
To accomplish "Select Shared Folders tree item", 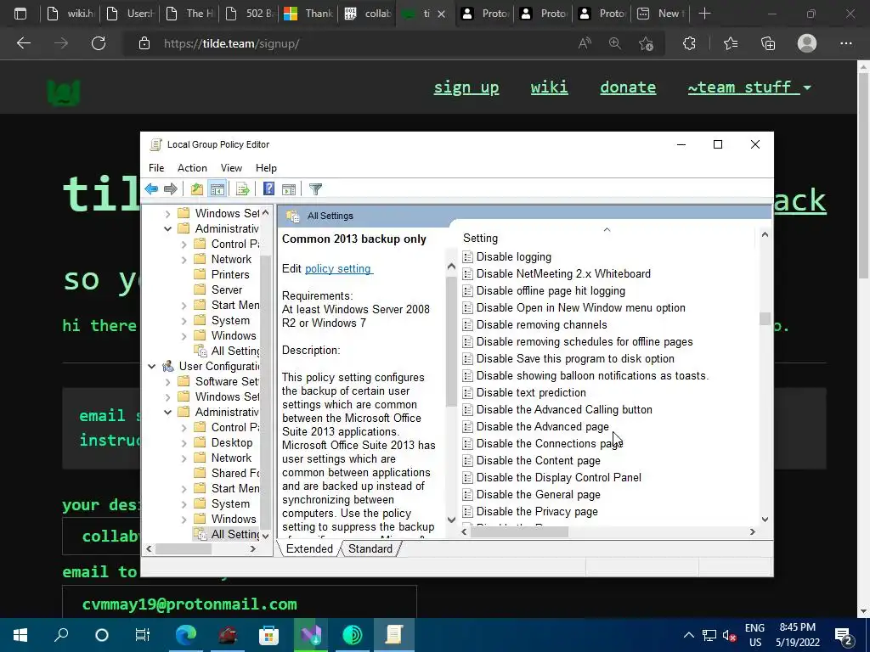I will (x=235, y=474).
